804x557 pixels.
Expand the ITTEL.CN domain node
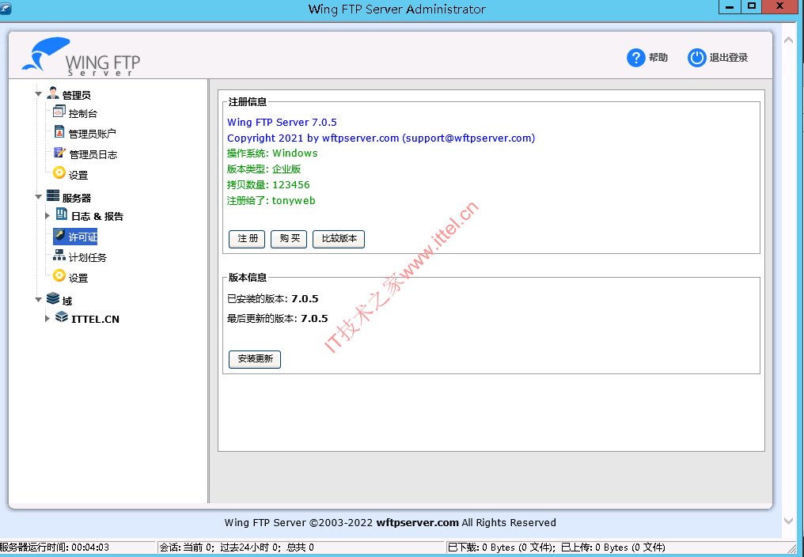[47, 319]
